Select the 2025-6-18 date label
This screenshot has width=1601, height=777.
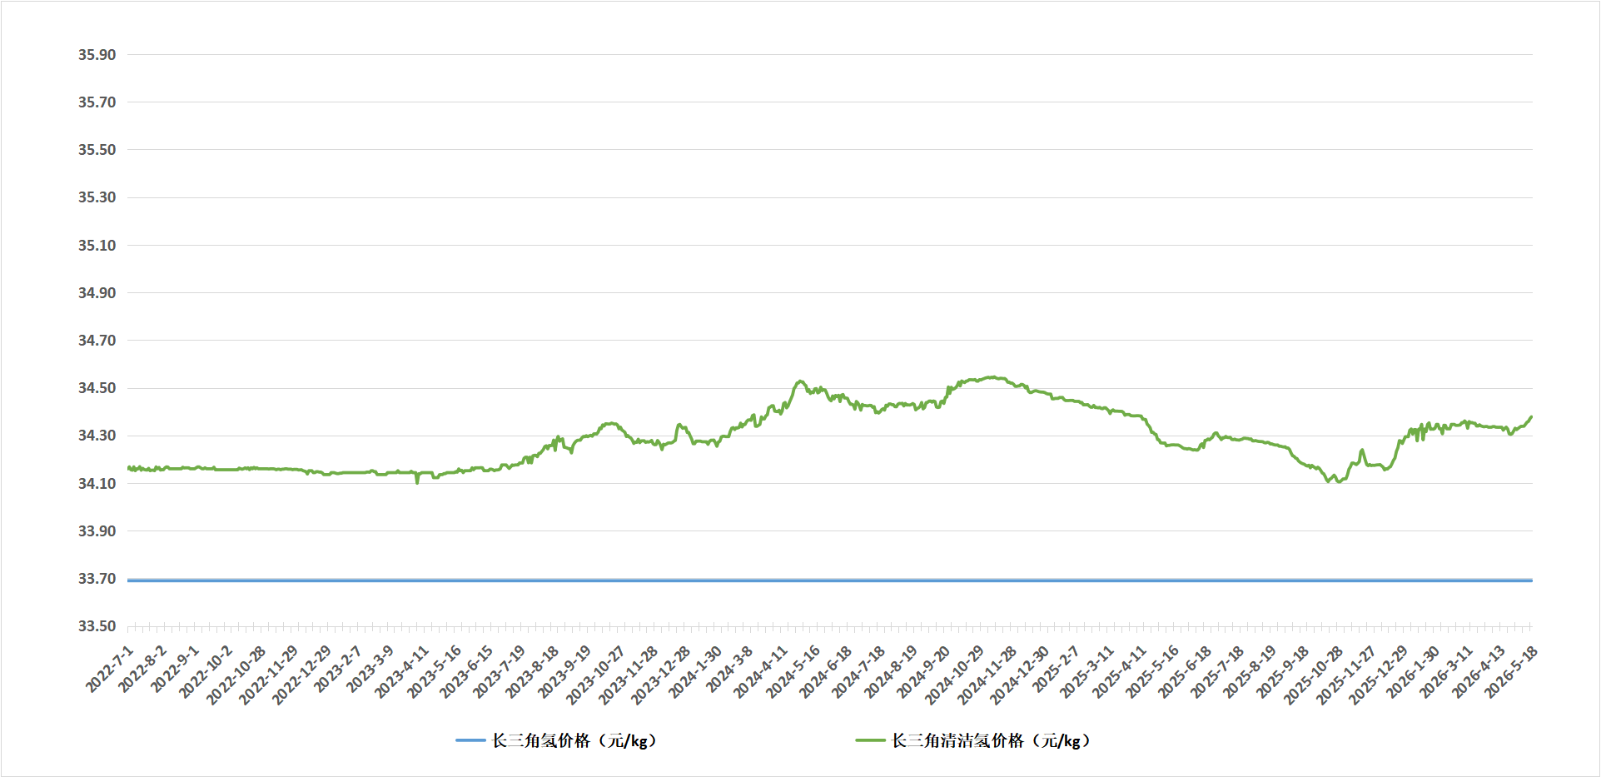(x=1184, y=672)
